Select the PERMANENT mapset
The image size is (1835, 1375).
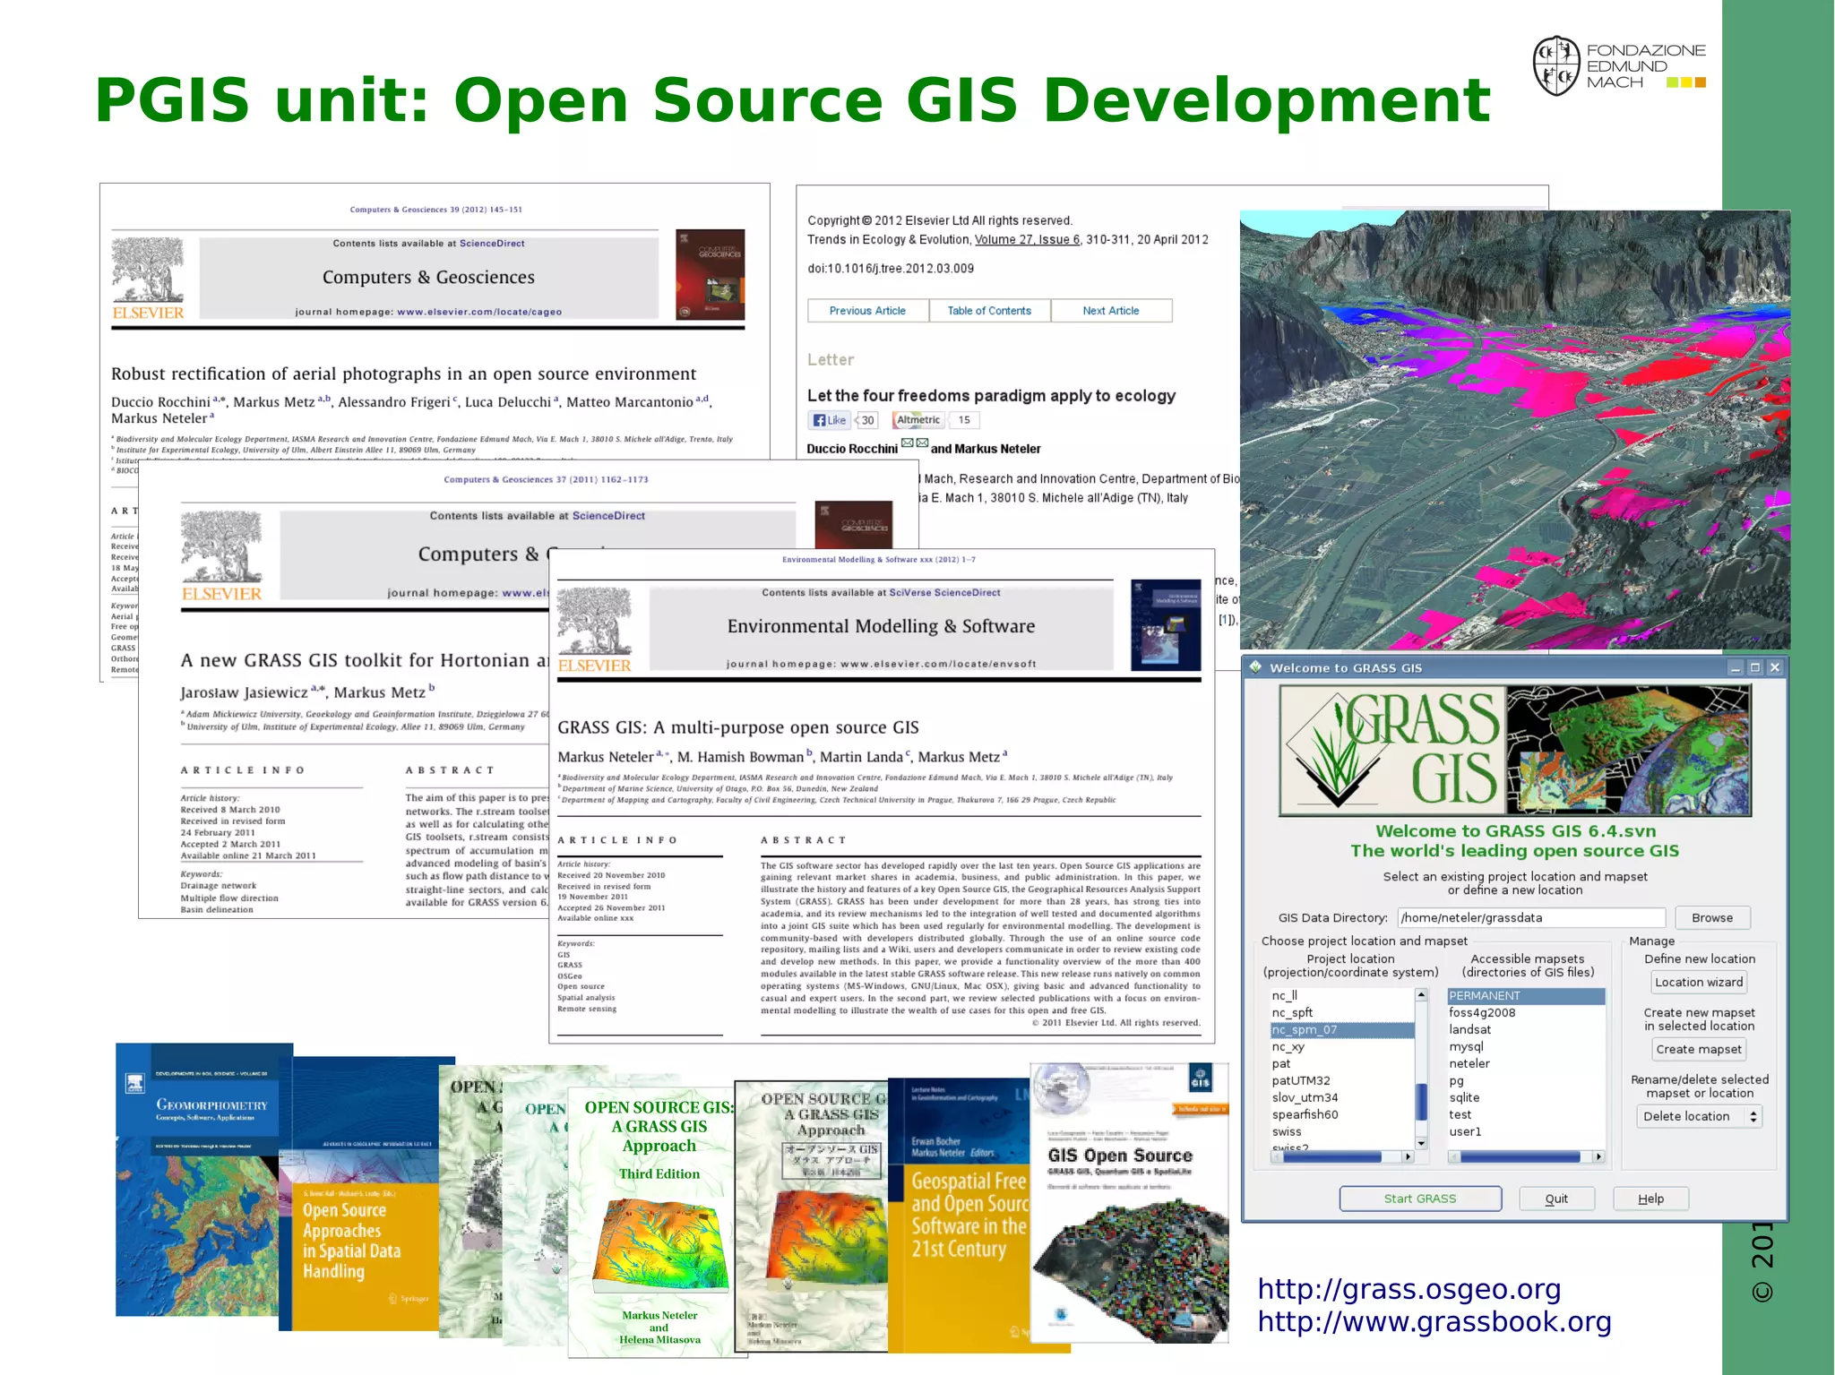coord(1526,995)
